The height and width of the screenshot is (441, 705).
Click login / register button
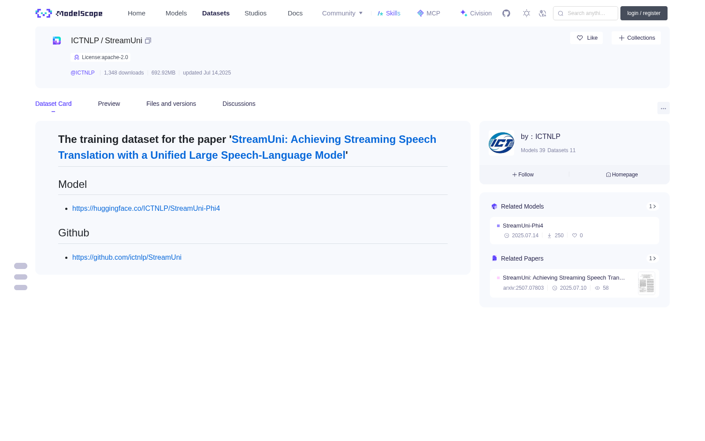(x=644, y=13)
